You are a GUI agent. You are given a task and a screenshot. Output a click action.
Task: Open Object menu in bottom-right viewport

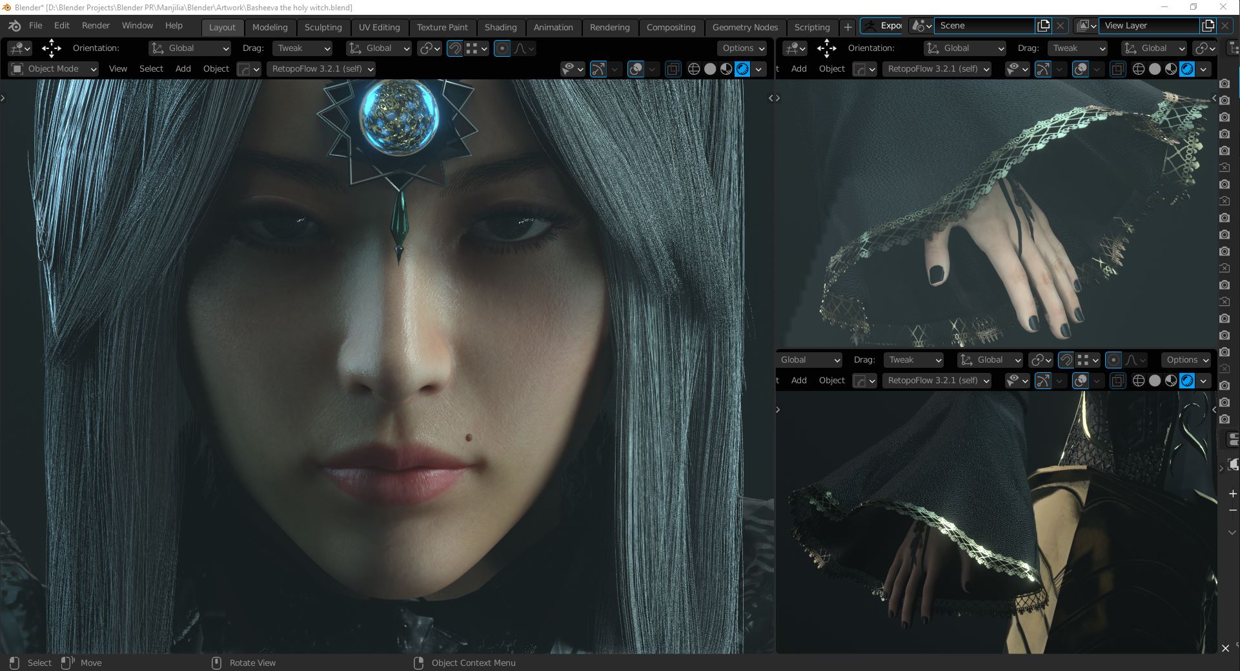(831, 381)
